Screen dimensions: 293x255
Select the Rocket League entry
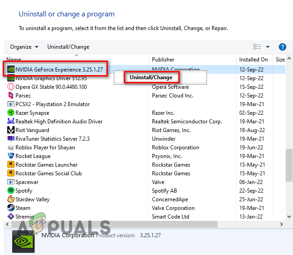coord(33,156)
